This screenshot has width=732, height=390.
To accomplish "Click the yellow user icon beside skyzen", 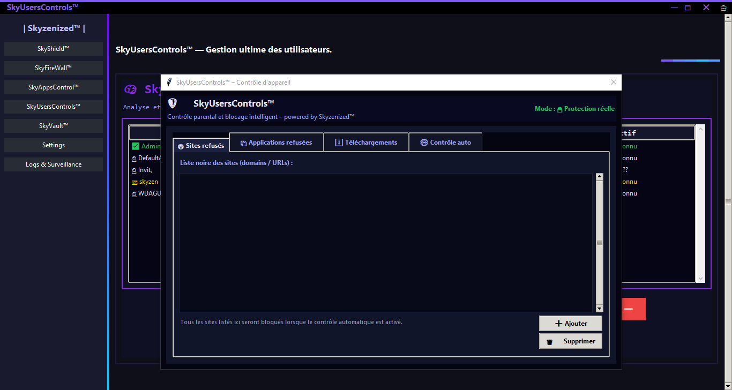I will click(x=135, y=182).
